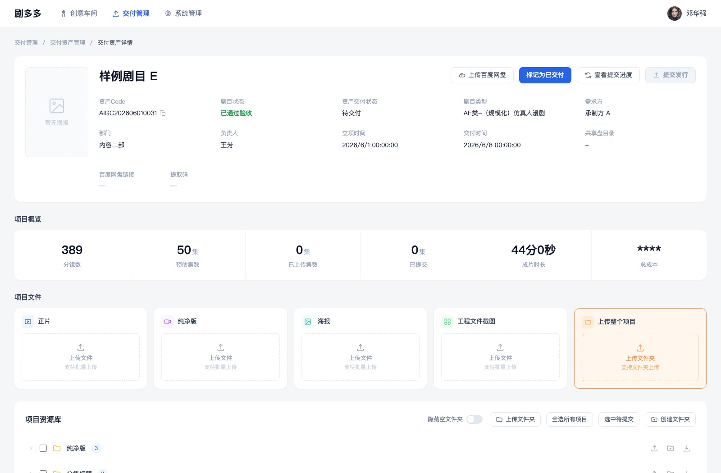Click the masked **** total cost value
The width and height of the screenshot is (721, 473).
(x=649, y=249)
